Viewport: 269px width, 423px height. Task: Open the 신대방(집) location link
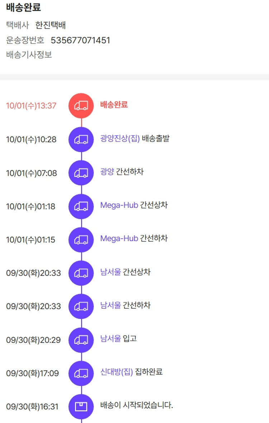pyautogui.click(x=117, y=372)
